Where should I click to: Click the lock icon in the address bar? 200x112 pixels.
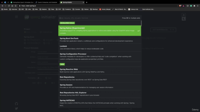point(20,6)
